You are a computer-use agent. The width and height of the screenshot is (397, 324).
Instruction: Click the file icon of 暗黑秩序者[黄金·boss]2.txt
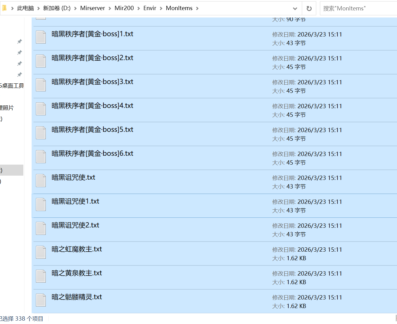[x=41, y=61]
